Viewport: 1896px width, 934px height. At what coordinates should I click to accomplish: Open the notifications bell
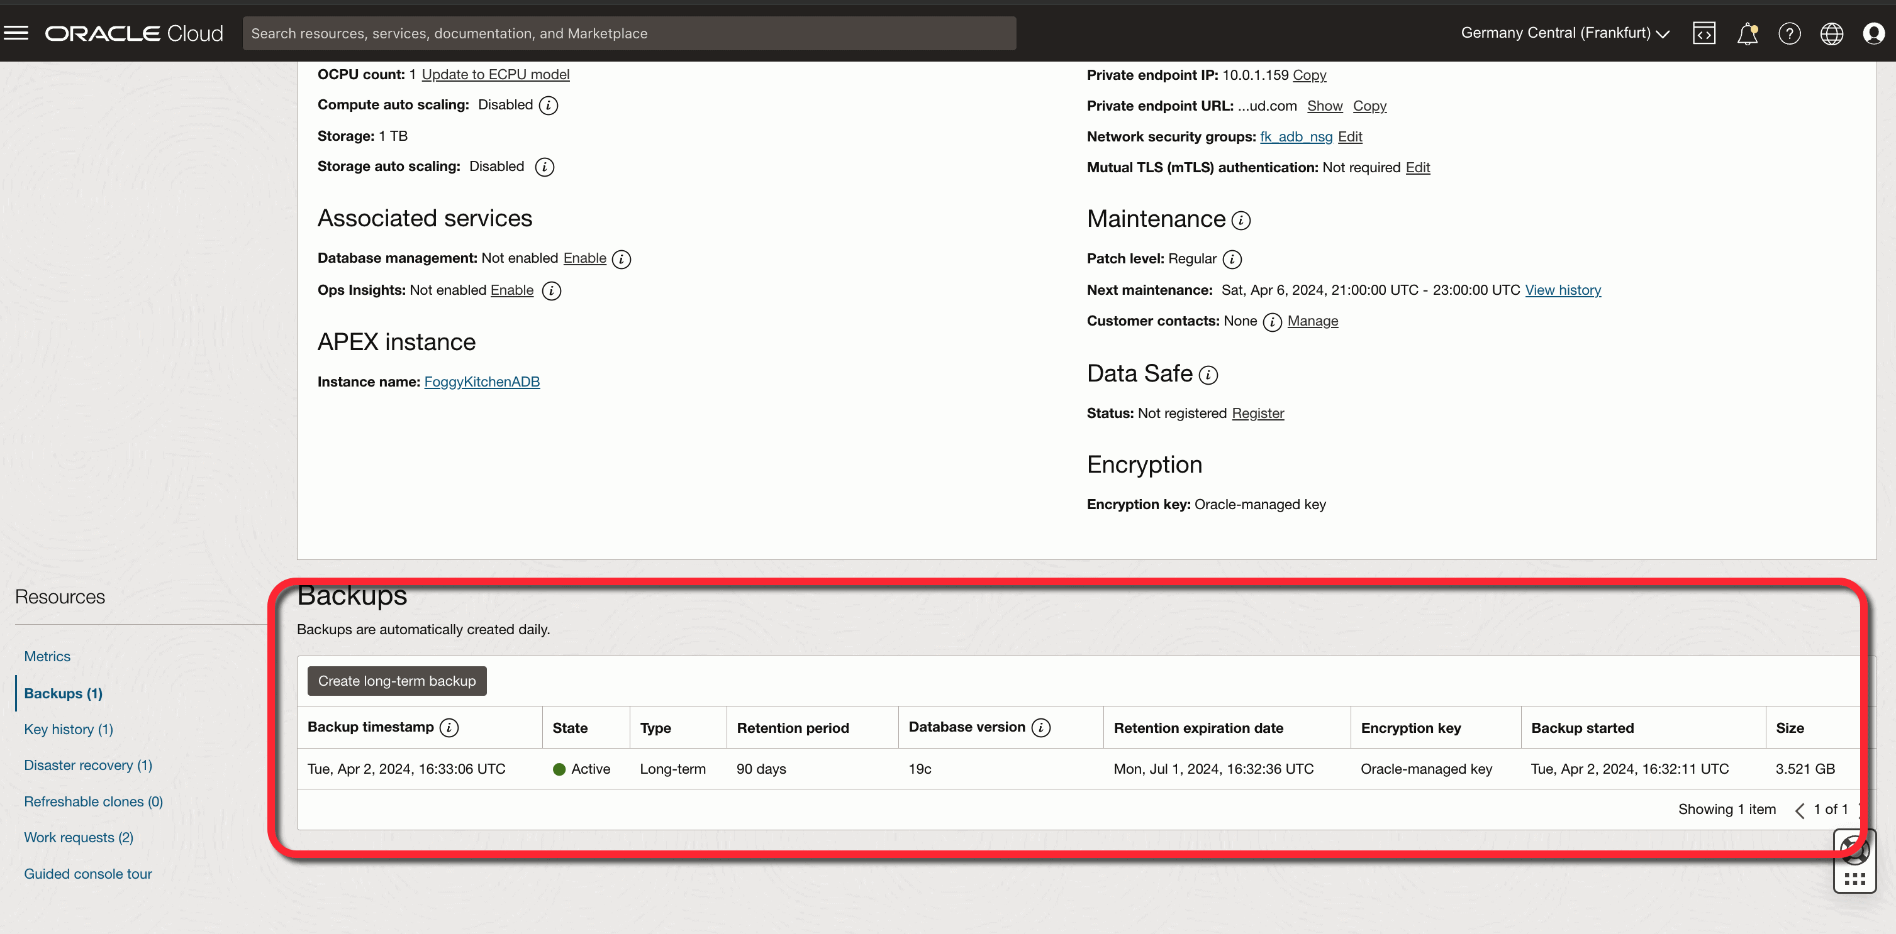point(1748,33)
